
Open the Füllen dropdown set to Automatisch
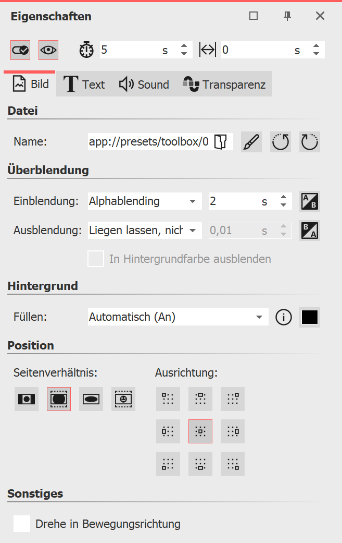tap(178, 317)
